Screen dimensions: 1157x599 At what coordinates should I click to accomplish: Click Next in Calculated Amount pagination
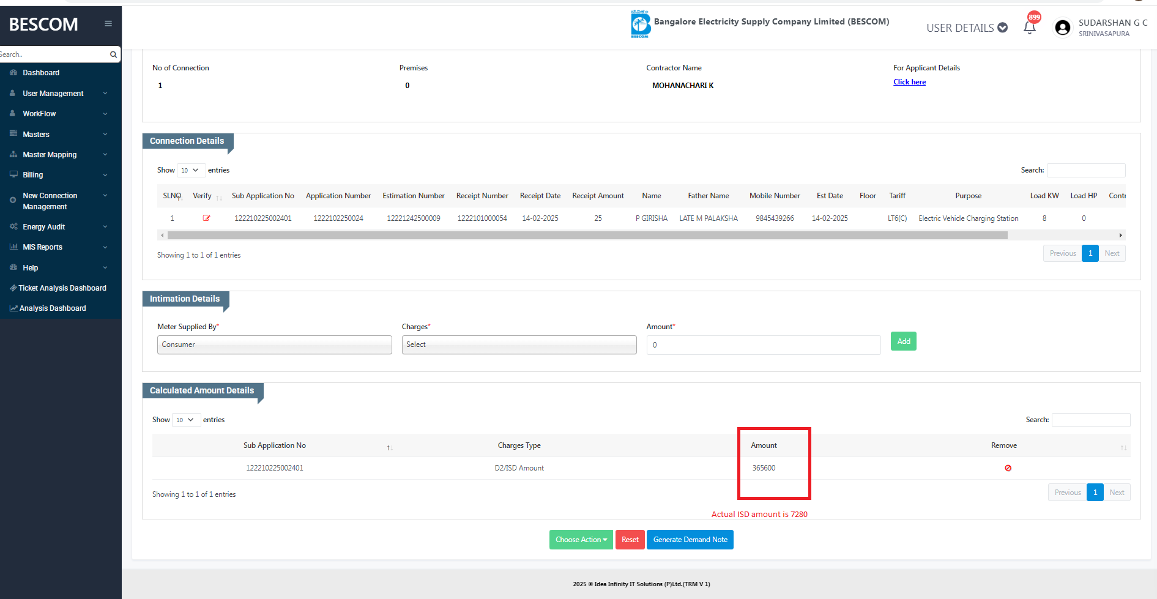1117,493
